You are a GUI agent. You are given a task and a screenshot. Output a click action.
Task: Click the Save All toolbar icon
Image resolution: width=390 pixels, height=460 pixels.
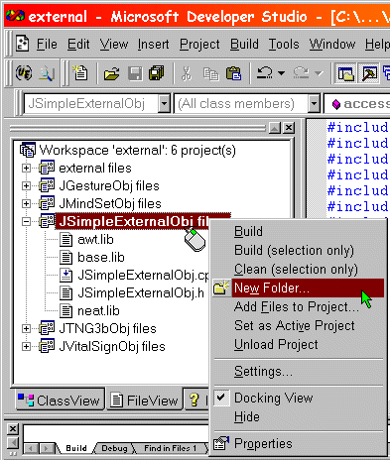point(156,73)
